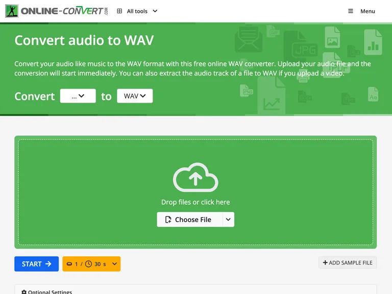Image resolution: width=392 pixels, height=294 pixels.
Task: Expand the Optional Settings section
Action: tap(195, 290)
